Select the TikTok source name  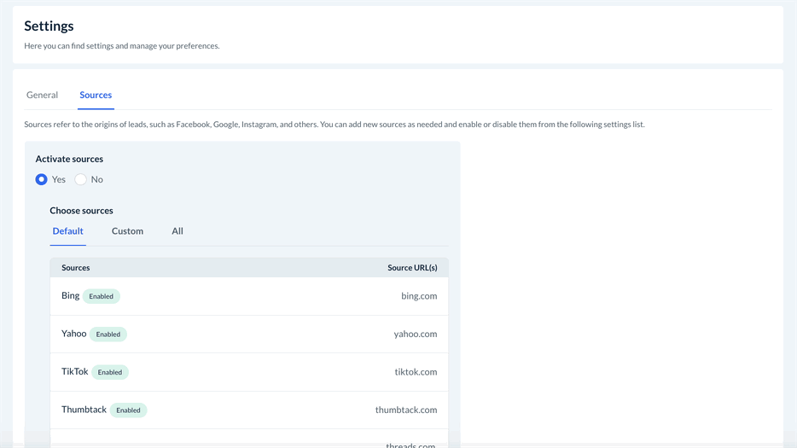[74, 372]
